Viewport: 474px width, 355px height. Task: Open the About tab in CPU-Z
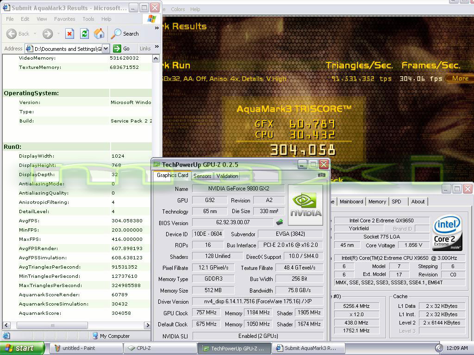(x=418, y=202)
